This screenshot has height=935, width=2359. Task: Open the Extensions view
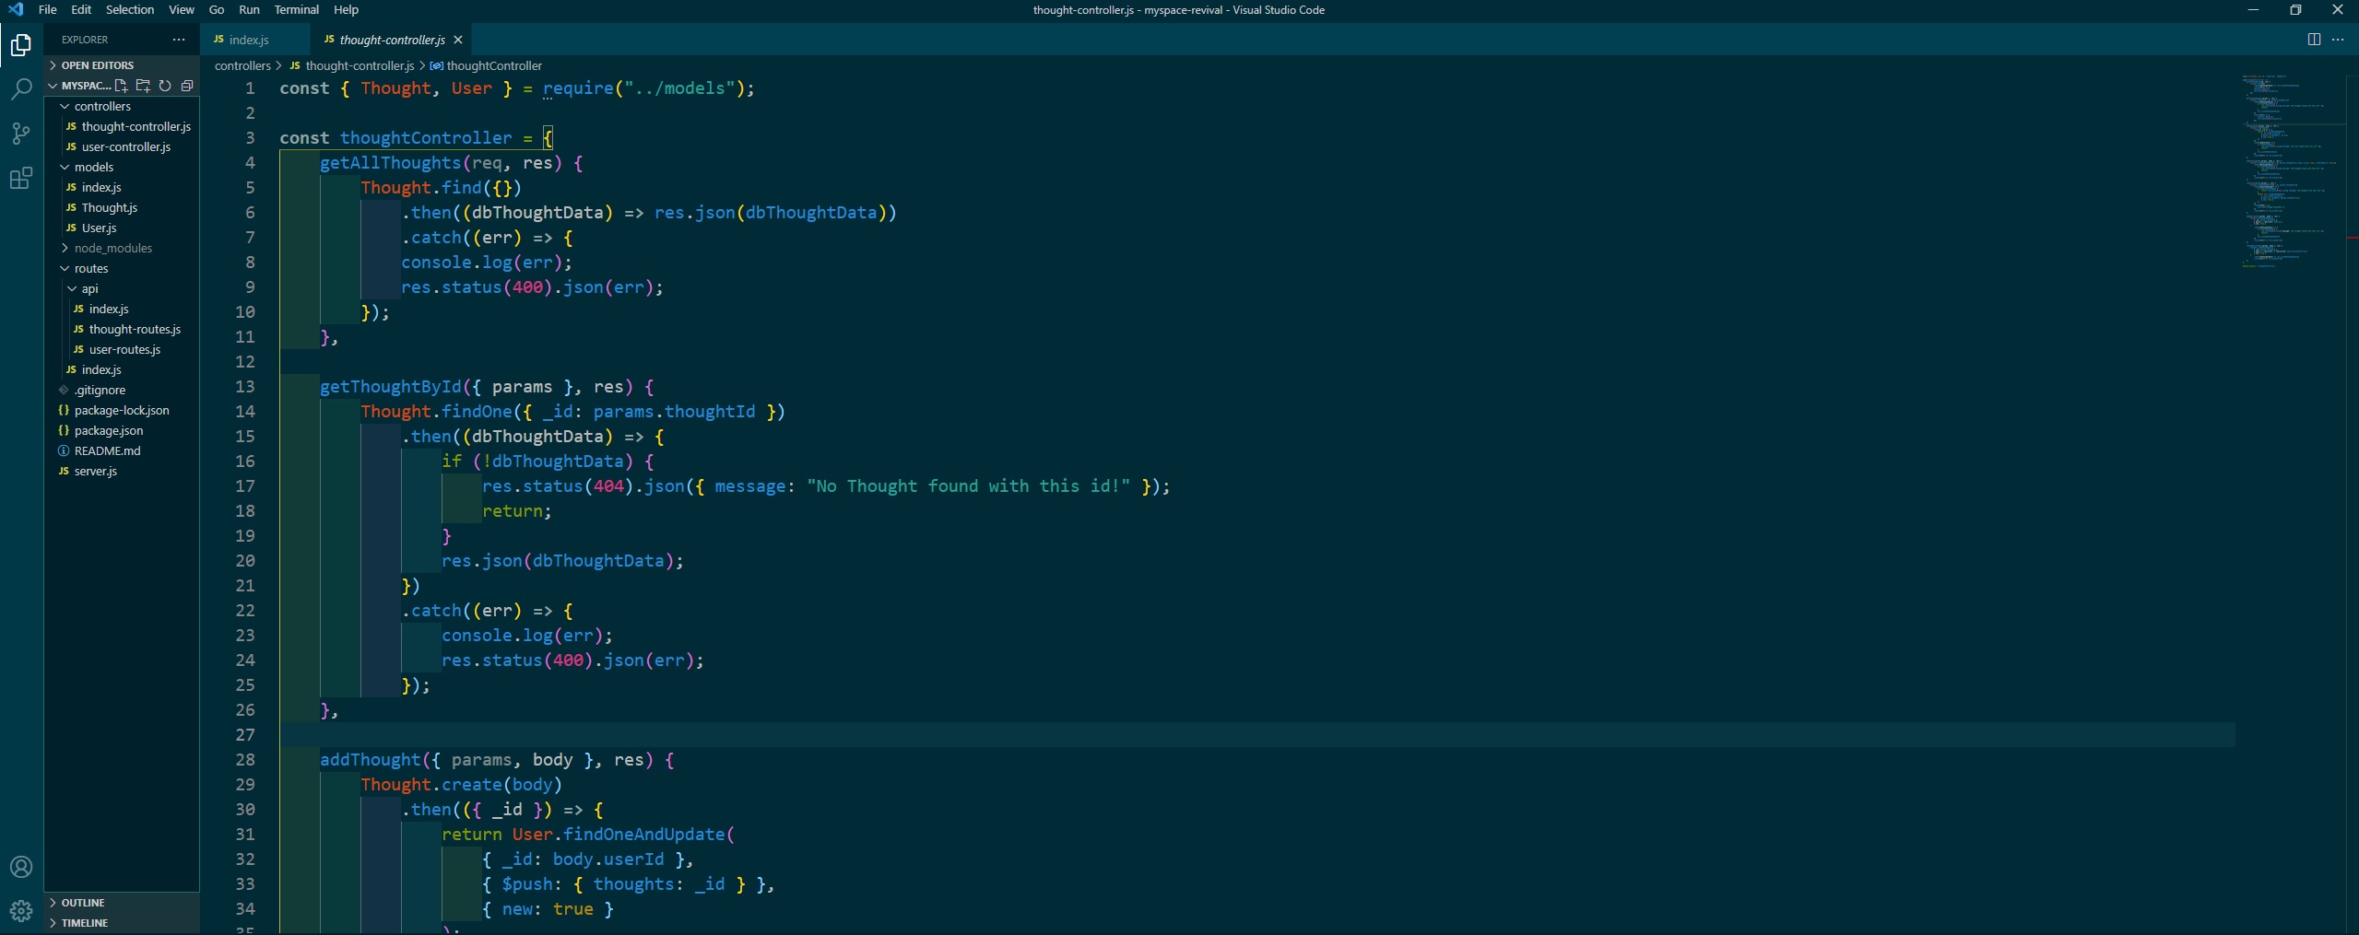click(21, 178)
